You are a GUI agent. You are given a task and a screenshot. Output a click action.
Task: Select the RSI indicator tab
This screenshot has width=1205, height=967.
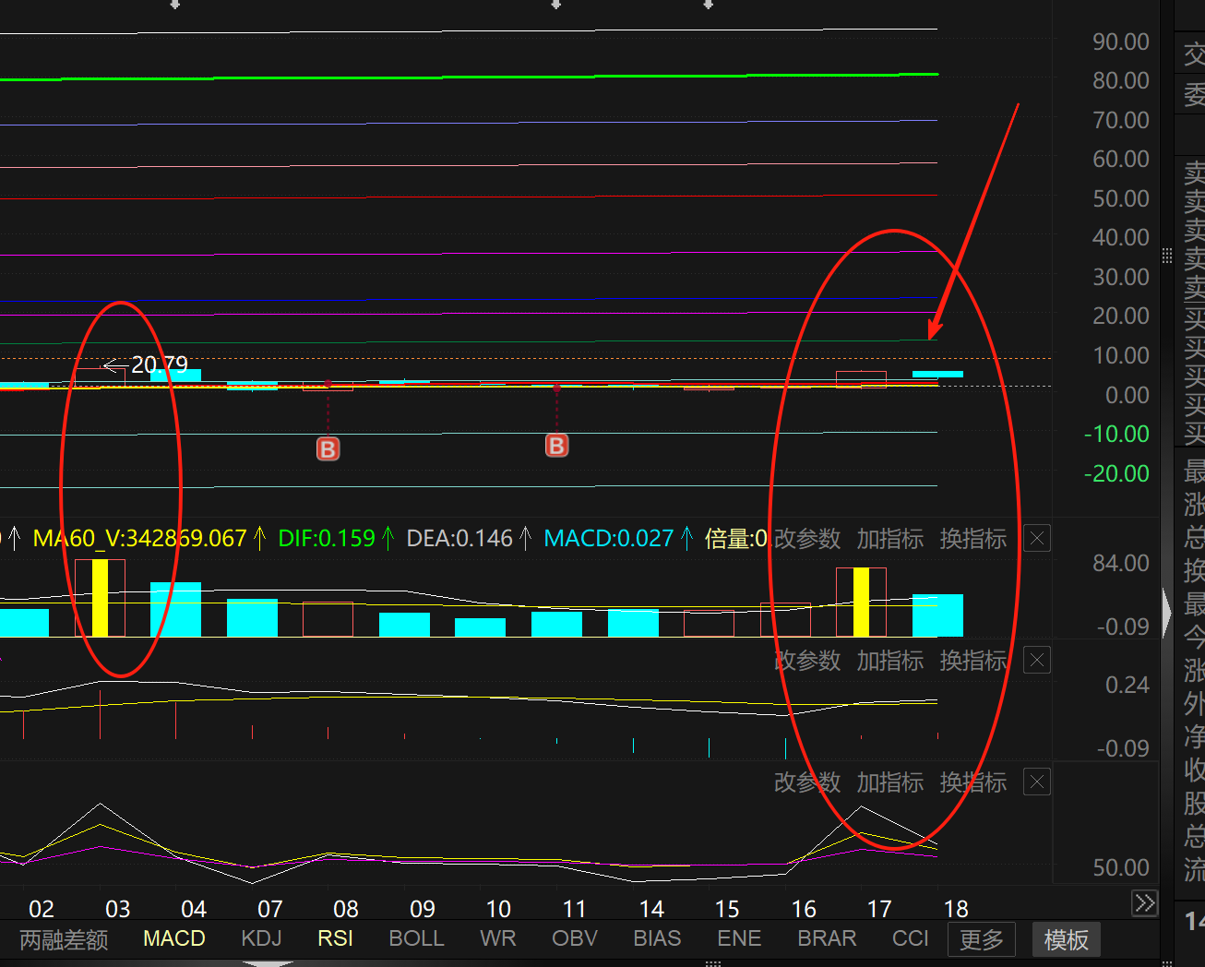(336, 938)
